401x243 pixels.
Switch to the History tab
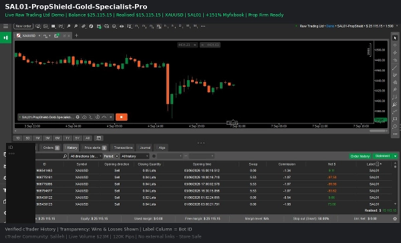(71, 148)
